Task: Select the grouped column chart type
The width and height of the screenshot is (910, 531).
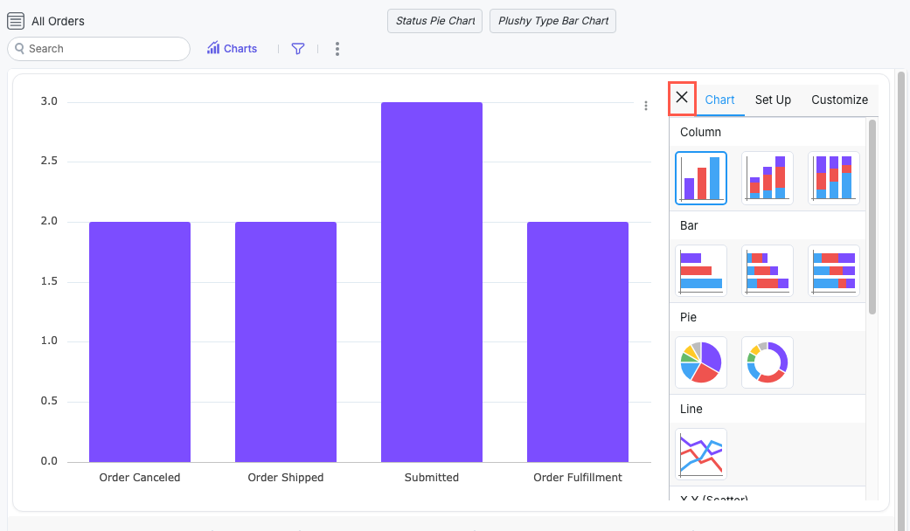Action: click(701, 178)
